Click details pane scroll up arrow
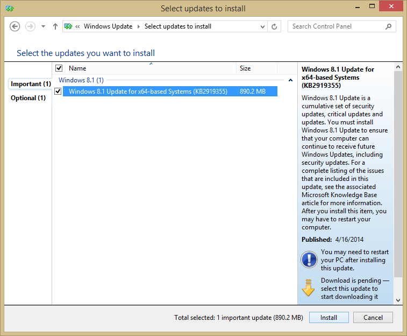Image resolution: width=407 pixels, height=336 pixels. click(398, 67)
